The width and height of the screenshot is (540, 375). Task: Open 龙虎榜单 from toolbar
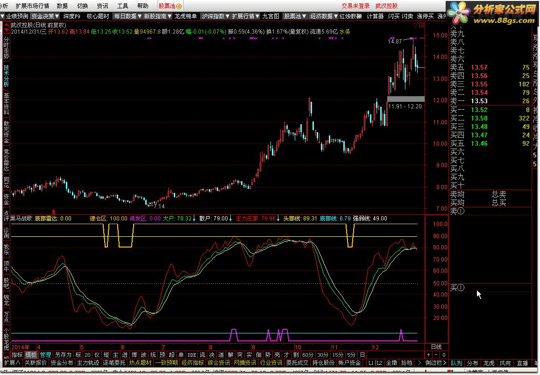pyautogui.click(x=186, y=16)
